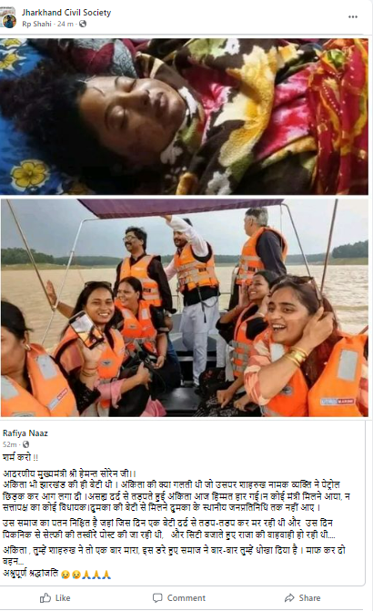Click the Jharkhand Civil Society group avatar
Image resolution: width=373 pixels, height=611 pixels.
tap(8, 17)
